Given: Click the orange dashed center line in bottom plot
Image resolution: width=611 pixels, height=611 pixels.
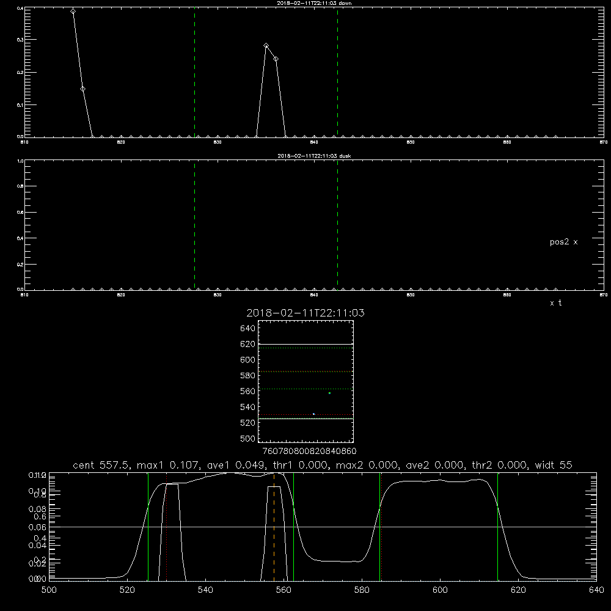Looking at the screenshot, I should tap(274, 526).
